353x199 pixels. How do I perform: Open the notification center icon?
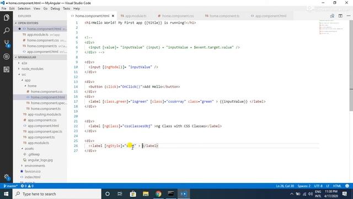click(x=344, y=194)
